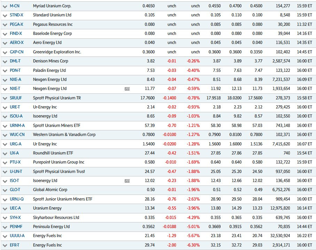The image size is (316, 250).
Task: Expand the UUUU-A Energy Fuels row chevron
Action: pos(5,236)
